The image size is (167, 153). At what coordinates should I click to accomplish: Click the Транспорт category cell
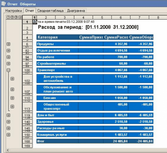tap(58, 70)
